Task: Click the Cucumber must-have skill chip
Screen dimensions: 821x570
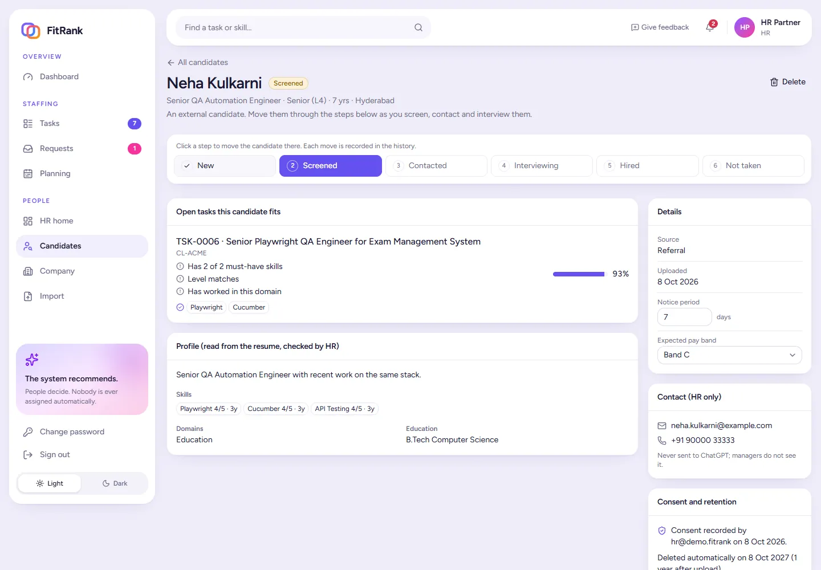Action: point(249,308)
